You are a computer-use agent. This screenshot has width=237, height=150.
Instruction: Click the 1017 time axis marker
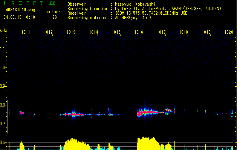tap(161, 32)
